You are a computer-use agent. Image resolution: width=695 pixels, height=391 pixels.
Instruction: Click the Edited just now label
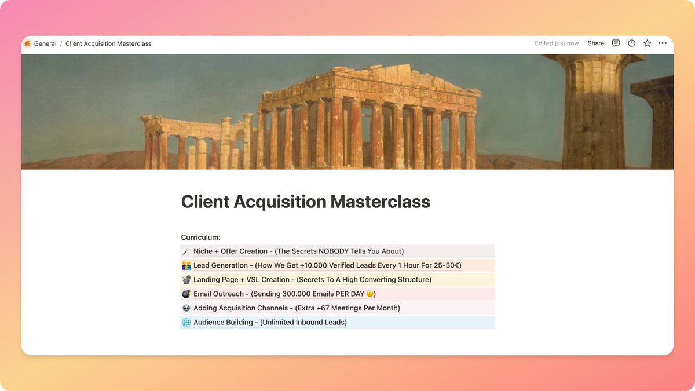pos(557,43)
